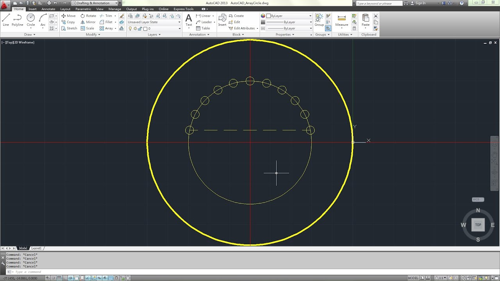Toggle layer 0 freeze sun icon
Screen dimensions: 500x281
click(x=135, y=28)
